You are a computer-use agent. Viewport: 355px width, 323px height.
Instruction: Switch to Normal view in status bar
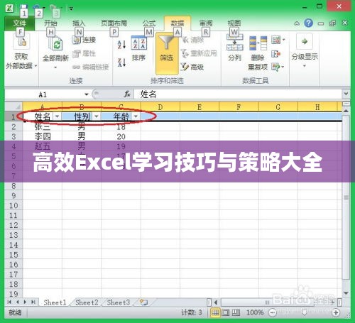[215, 312]
